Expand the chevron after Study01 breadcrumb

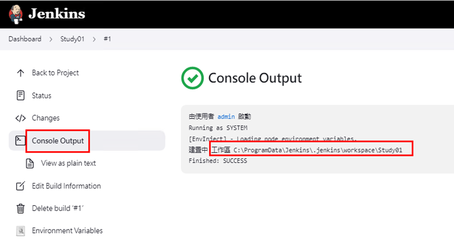click(x=94, y=39)
